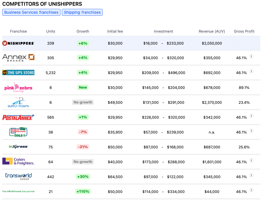Viewport: 262px width, 203px height.
Task: Open The FrontDoor Collective logo
Action: [x=18, y=191]
